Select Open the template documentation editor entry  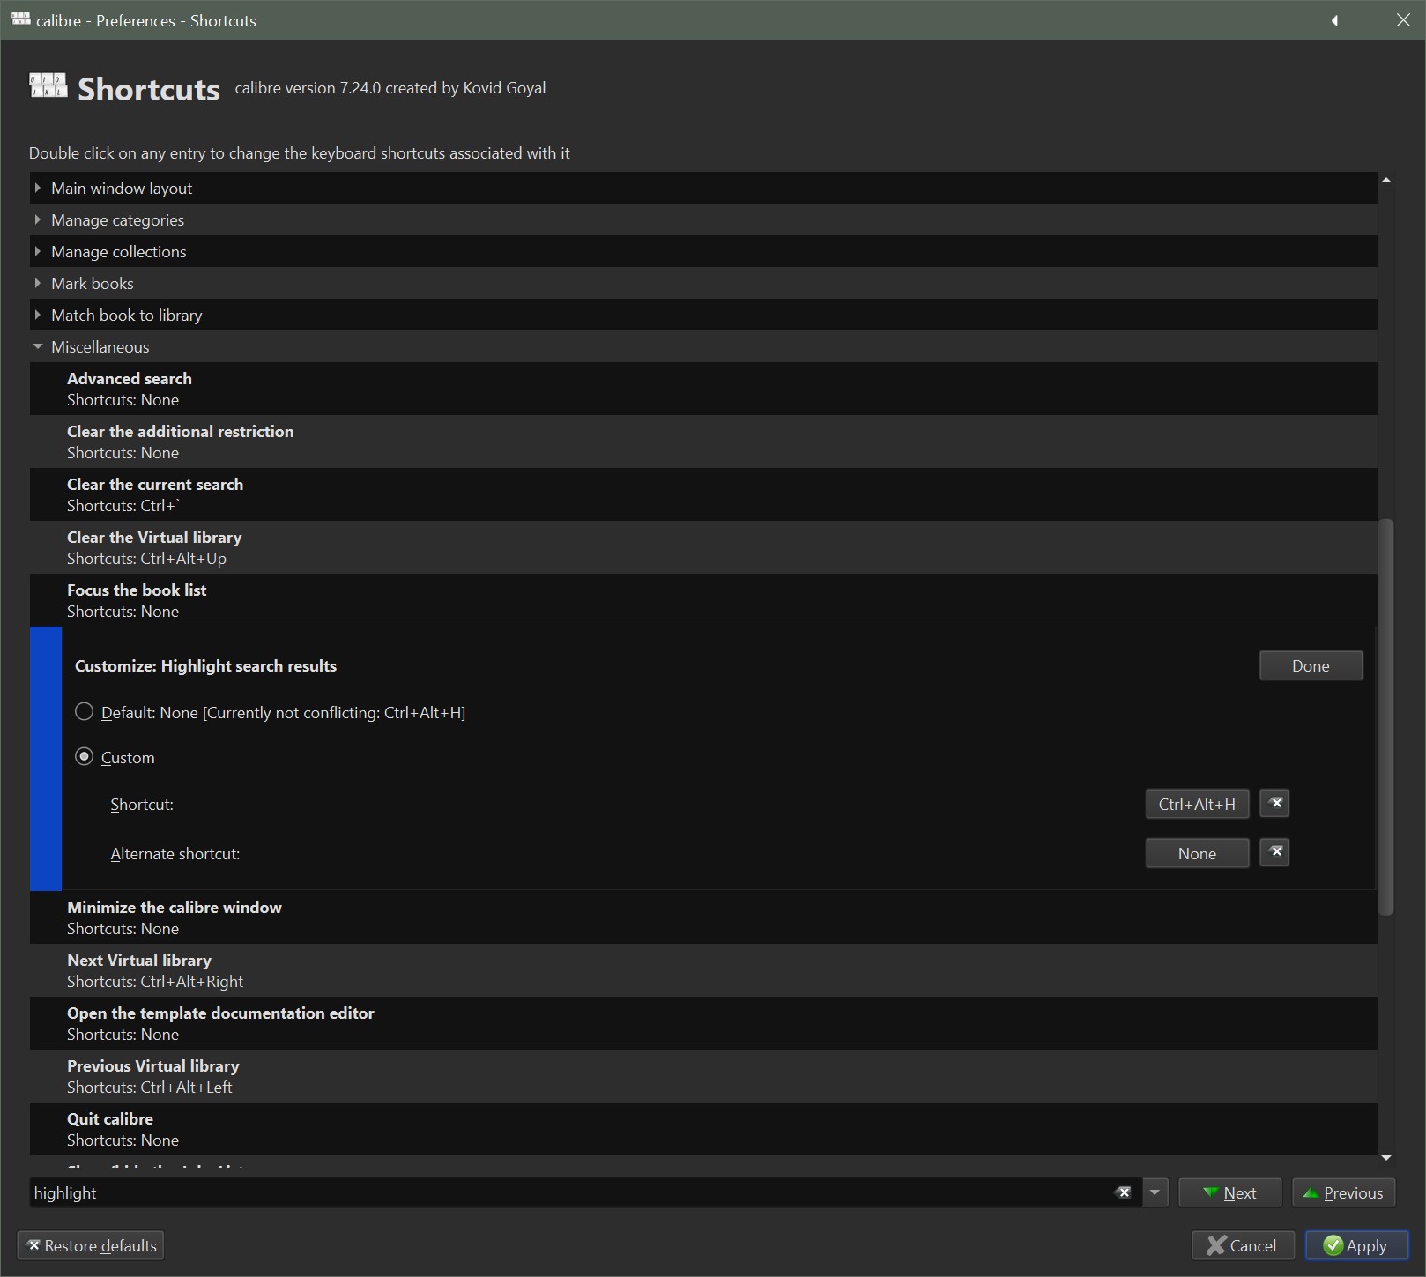click(703, 1023)
